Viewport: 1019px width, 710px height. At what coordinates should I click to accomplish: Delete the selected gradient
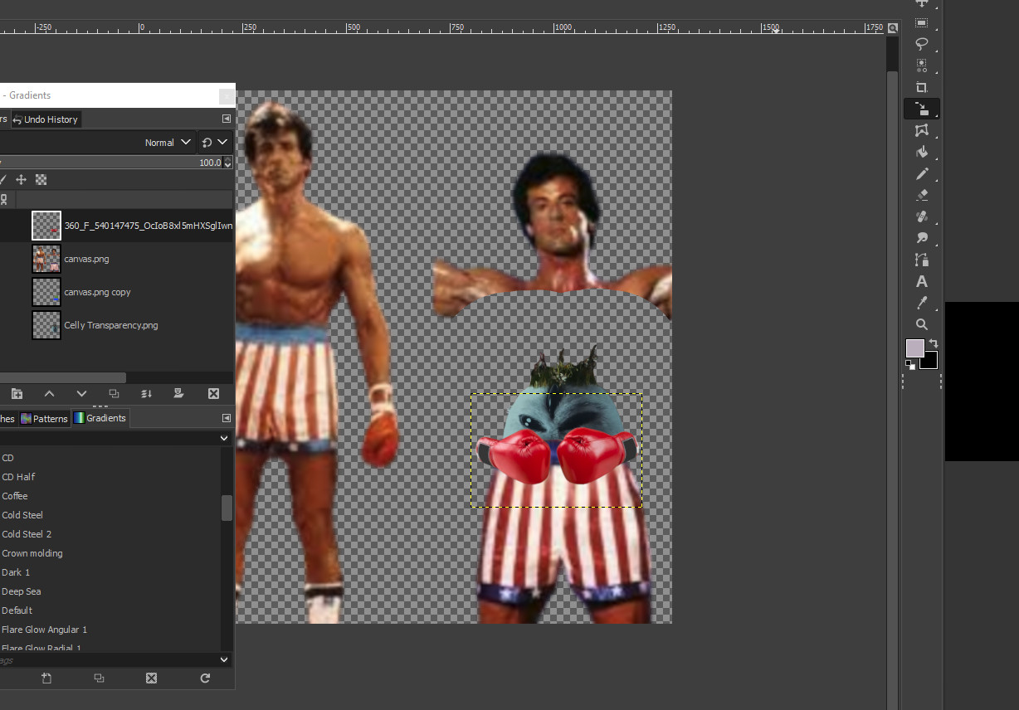[x=151, y=678]
